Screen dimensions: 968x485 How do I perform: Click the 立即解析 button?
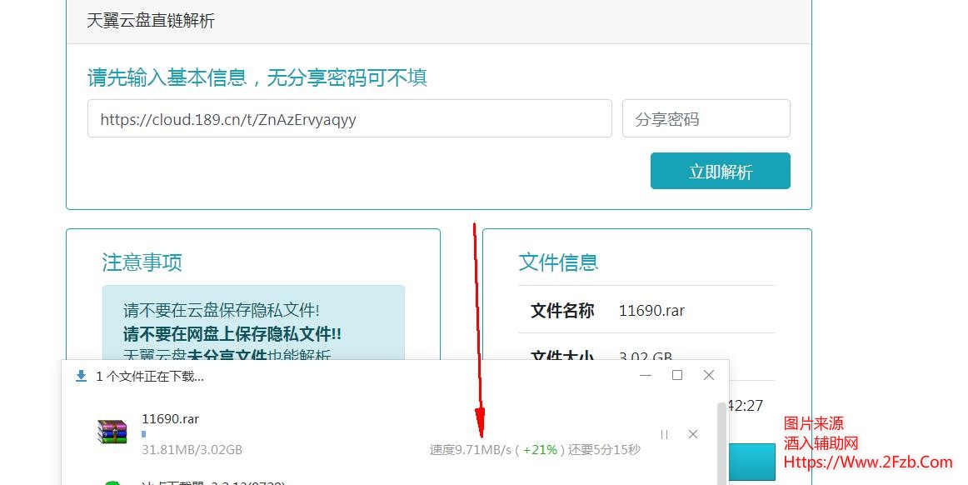(x=721, y=171)
